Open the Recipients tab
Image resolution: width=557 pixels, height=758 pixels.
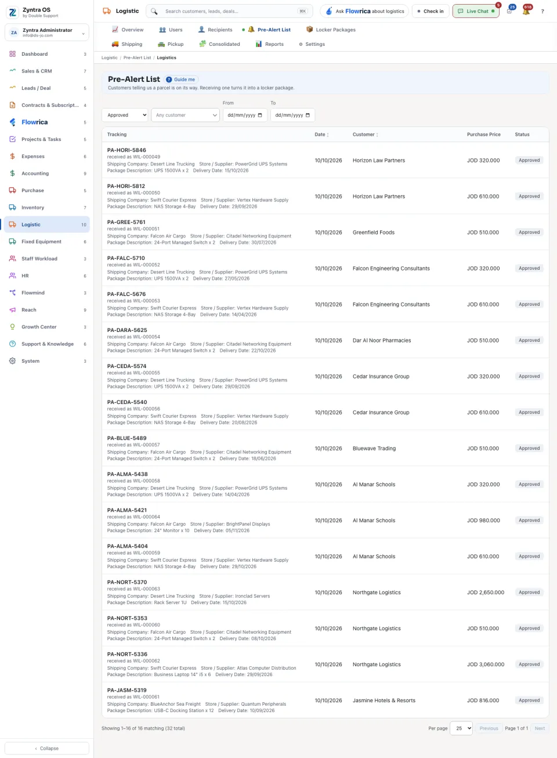pyautogui.click(x=215, y=30)
